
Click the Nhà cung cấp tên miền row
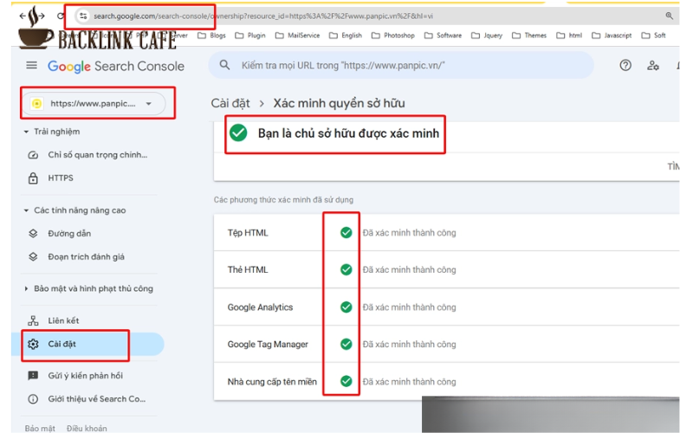point(446,381)
